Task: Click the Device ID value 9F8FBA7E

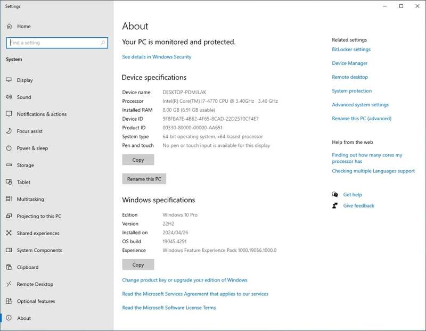Action: point(210,119)
